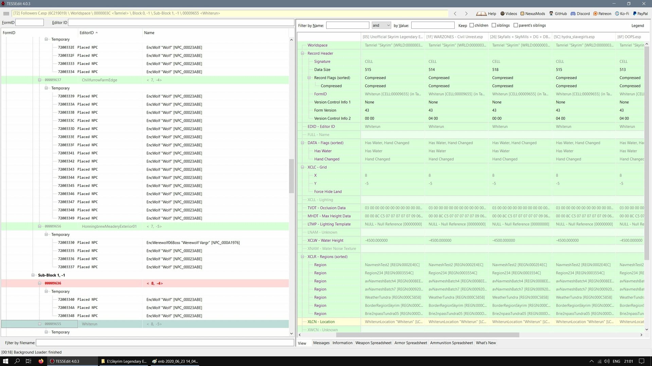Collapse the XCLR - Regions (sorted) row
Viewport: 652px width, 366px height.
click(302, 257)
